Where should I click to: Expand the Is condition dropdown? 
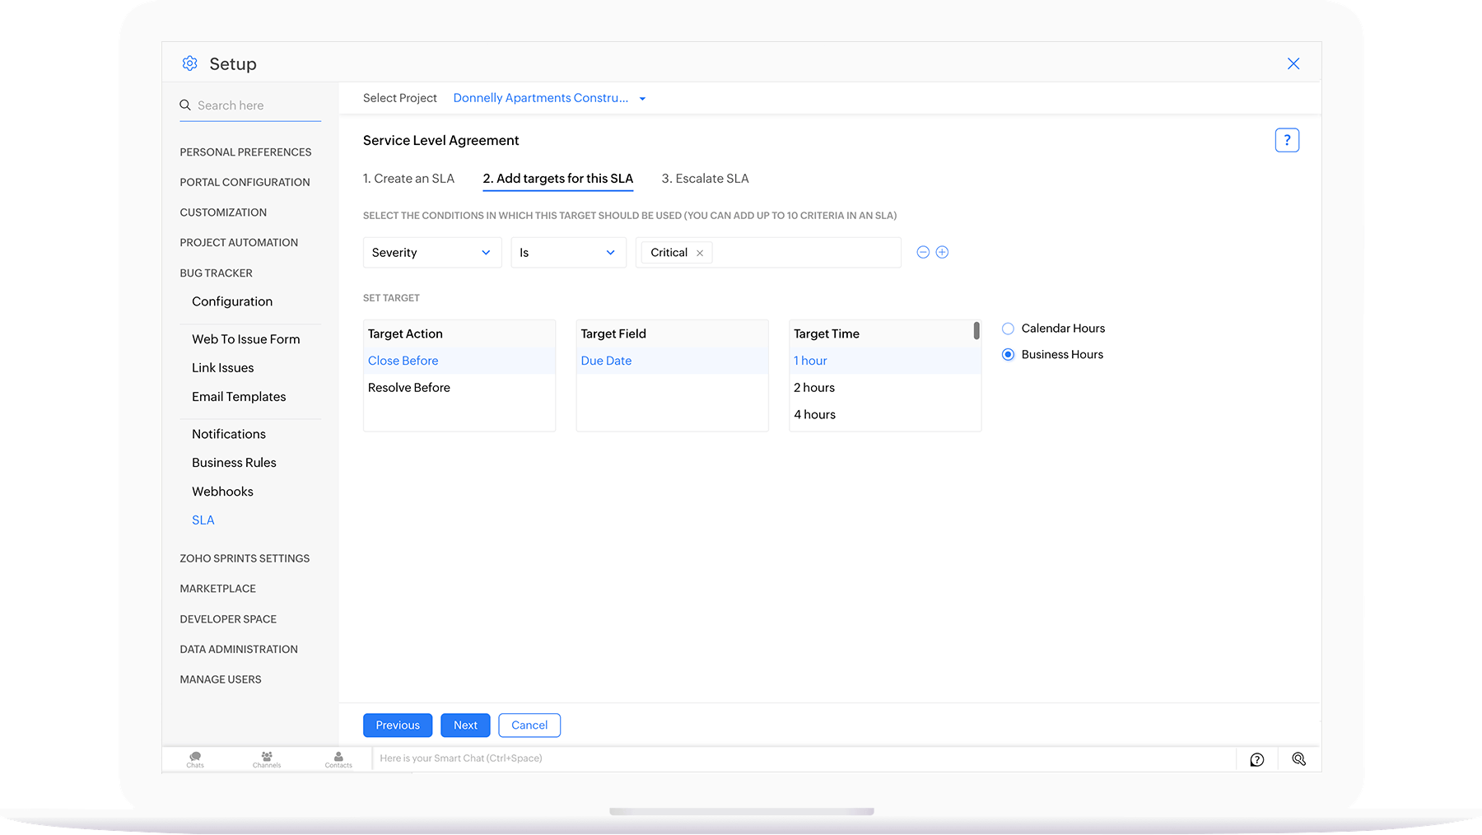pyautogui.click(x=568, y=253)
